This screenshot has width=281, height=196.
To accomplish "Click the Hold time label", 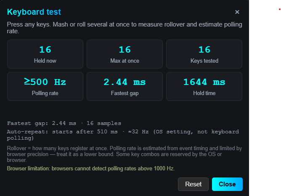I will pos(204,93).
